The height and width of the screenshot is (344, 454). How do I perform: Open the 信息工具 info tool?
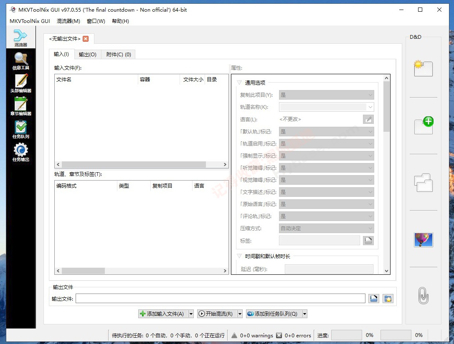point(20,62)
